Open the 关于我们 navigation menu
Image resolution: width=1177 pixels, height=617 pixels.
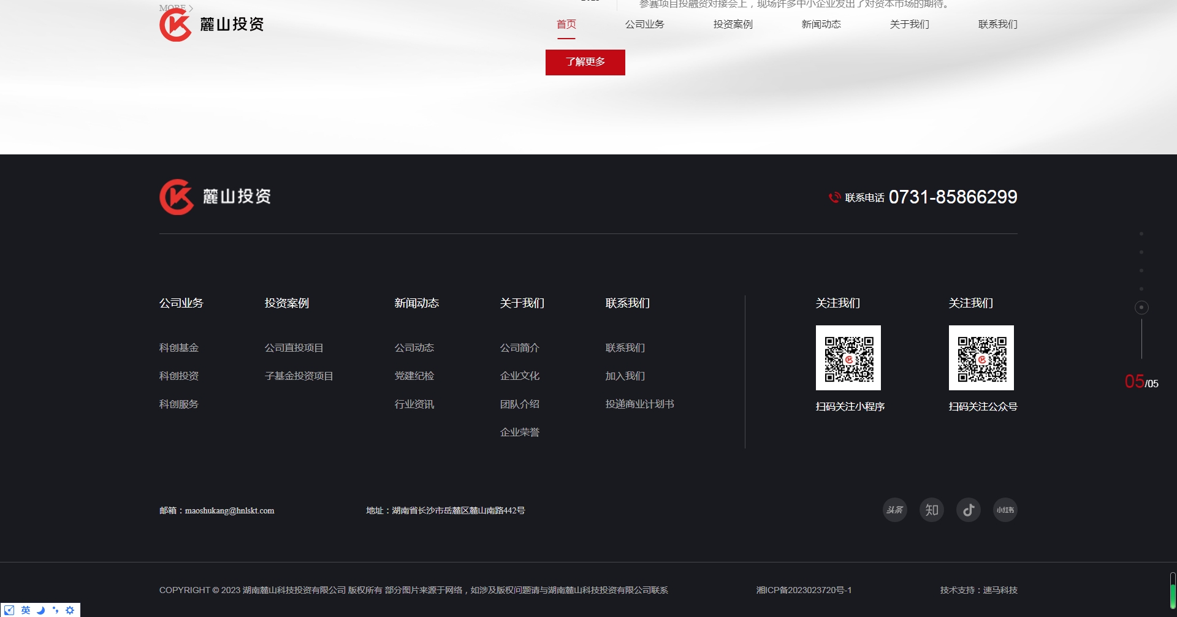909,24
